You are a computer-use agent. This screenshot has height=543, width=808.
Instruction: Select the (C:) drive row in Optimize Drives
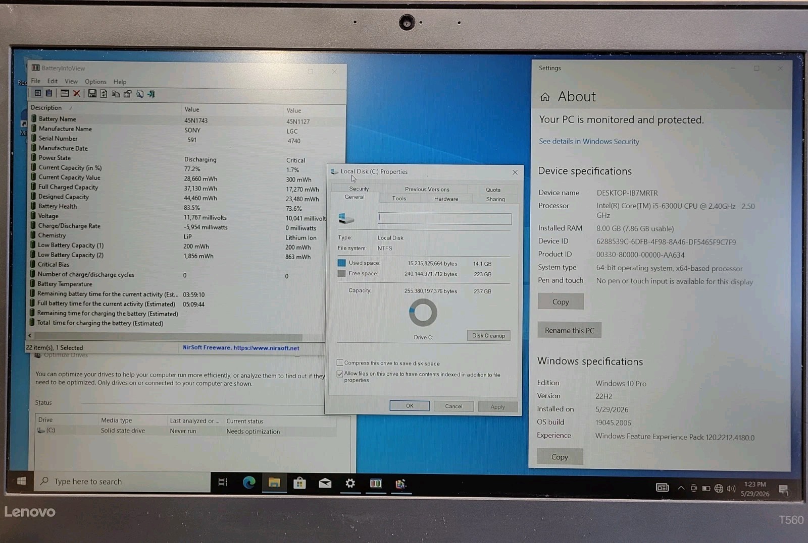point(186,431)
